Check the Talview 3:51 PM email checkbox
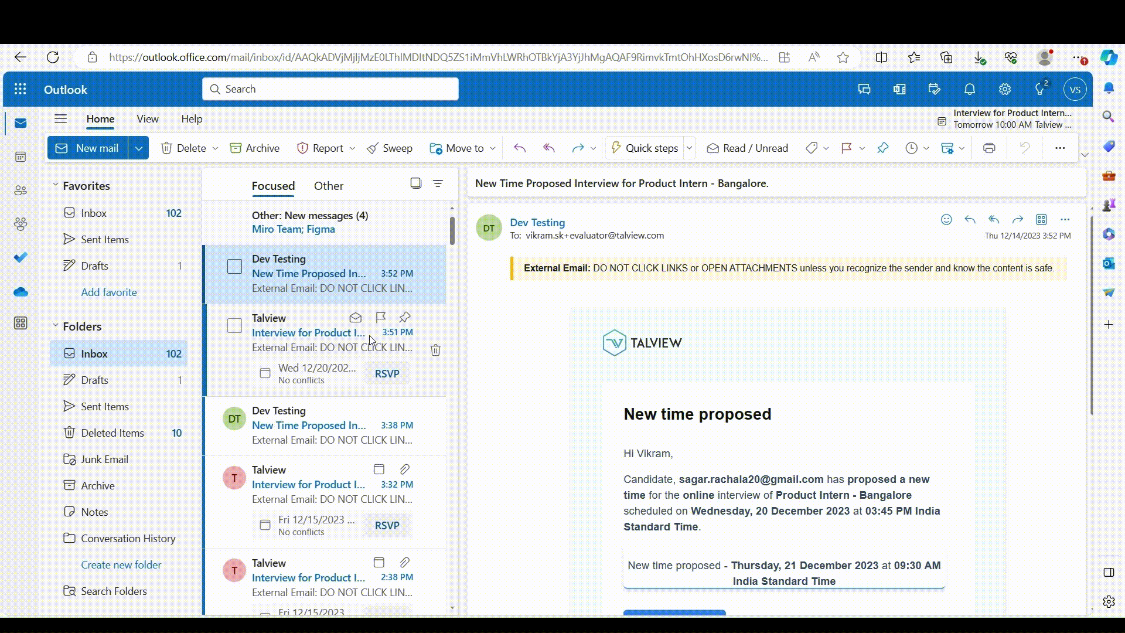Screen dimensions: 1125x633 (234, 325)
